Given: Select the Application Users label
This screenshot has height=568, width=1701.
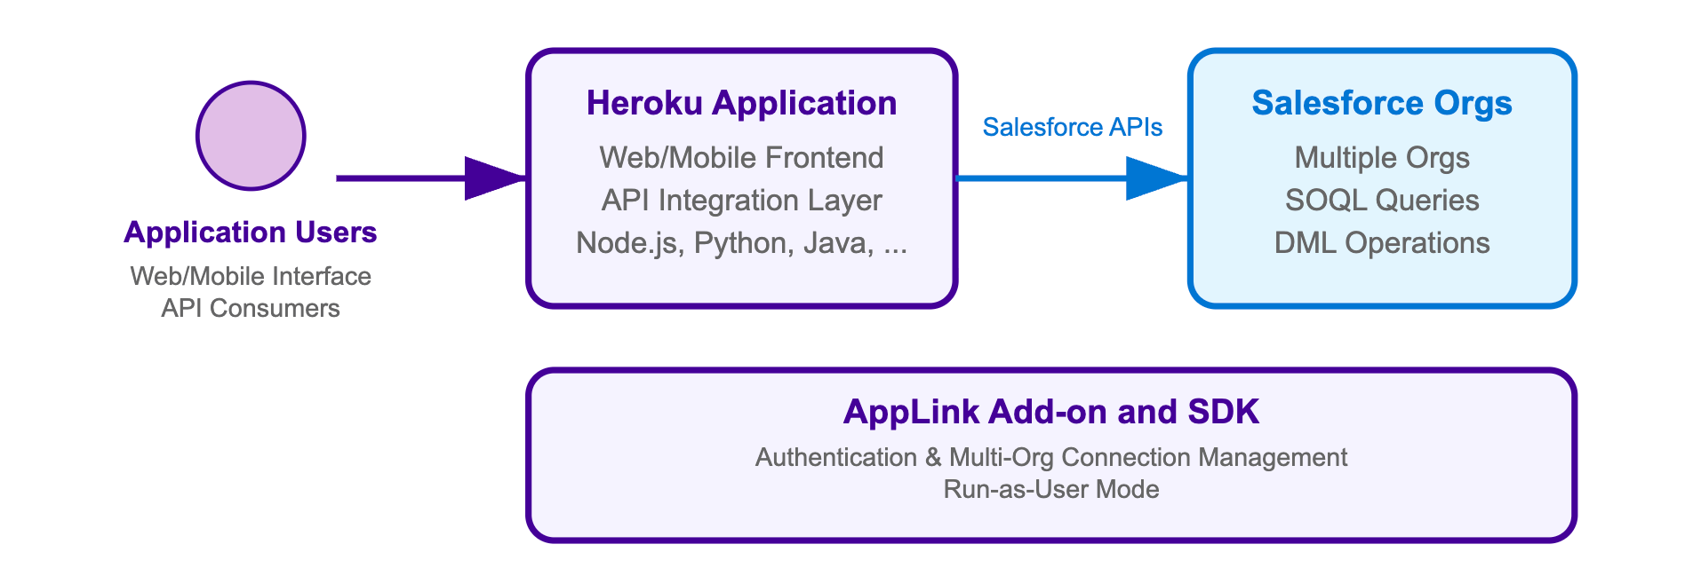Looking at the screenshot, I should pos(251,233).
